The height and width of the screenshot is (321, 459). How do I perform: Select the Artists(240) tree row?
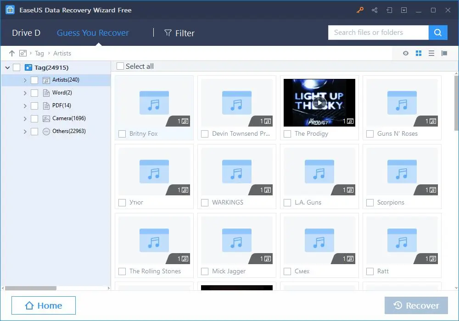[x=56, y=80]
